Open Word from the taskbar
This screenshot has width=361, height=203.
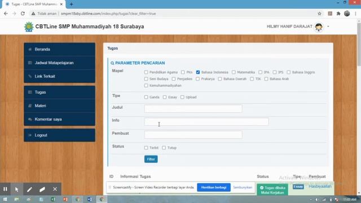click(x=90, y=199)
